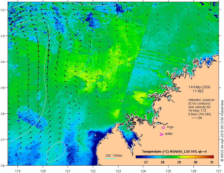Click the longitude axis label 122
Screen dimensions: 224x173
tap(93, 171)
